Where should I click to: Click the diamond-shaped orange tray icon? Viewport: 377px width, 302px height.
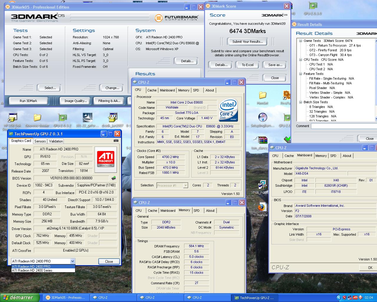coord(361,298)
